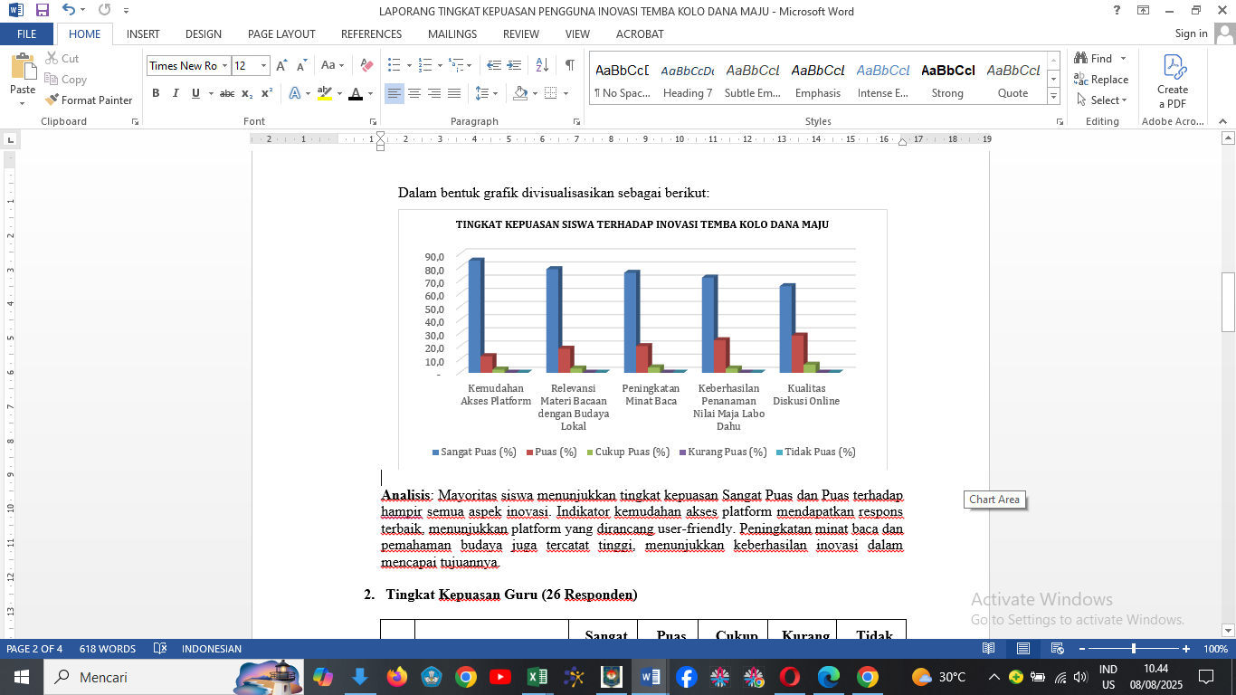
Task: Click the INDONESIAN language indicator
Action: pos(212,649)
